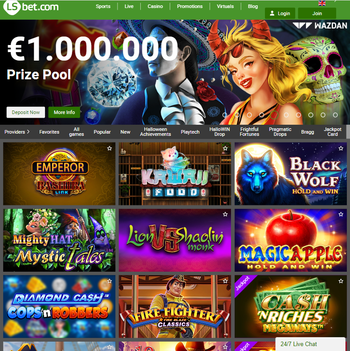Mark Black Wolf Hold and Win as favorite

point(341,148)
